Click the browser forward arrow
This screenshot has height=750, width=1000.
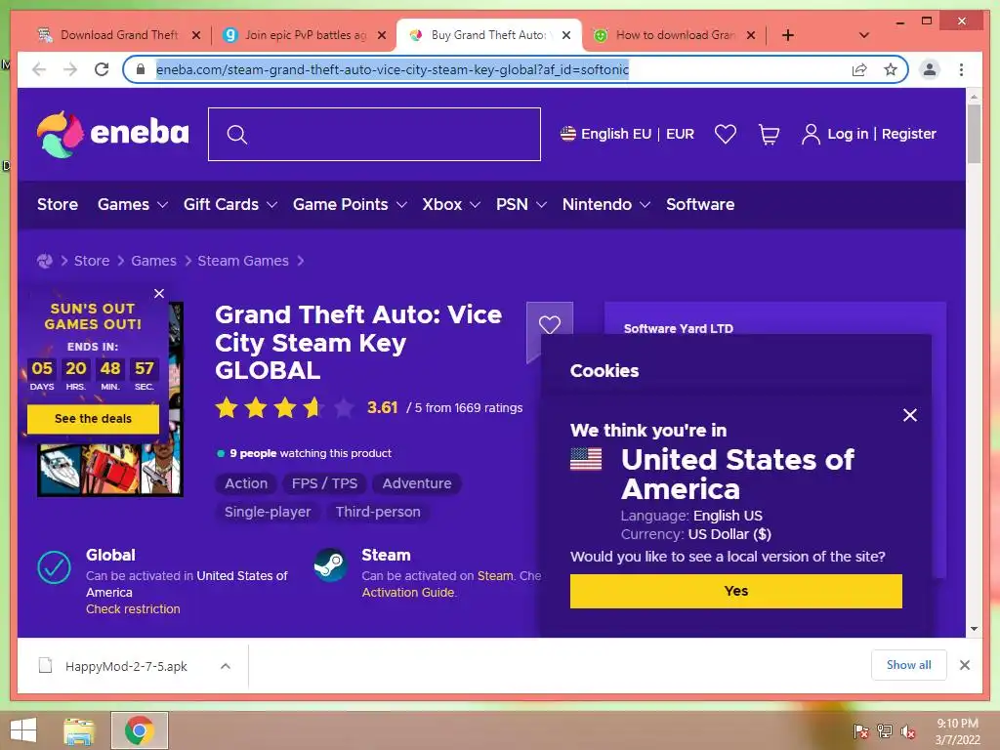[x=70, y=69]
